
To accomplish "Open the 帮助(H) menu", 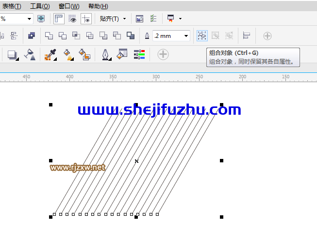I will 98,6.
